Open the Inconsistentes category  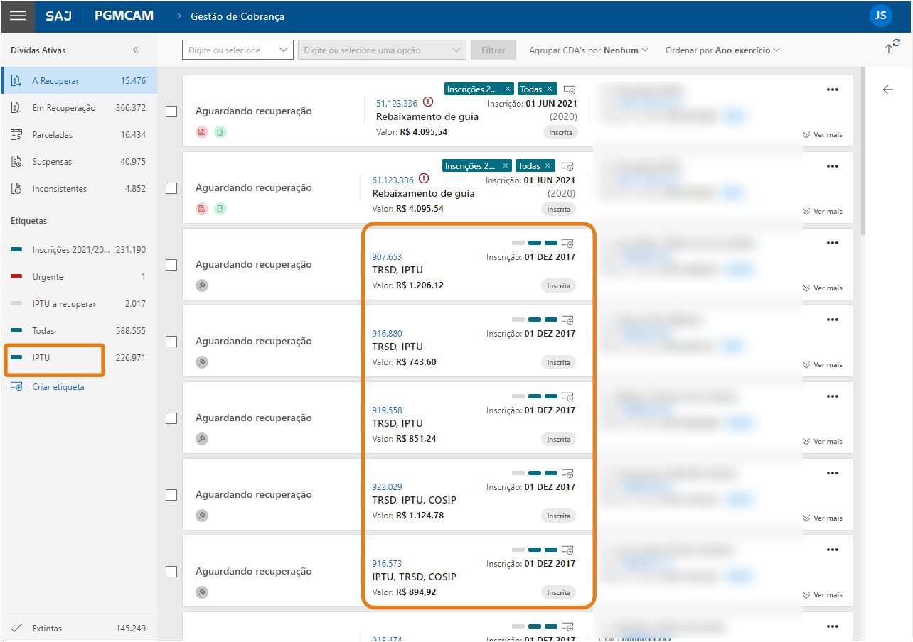point(79,189)
